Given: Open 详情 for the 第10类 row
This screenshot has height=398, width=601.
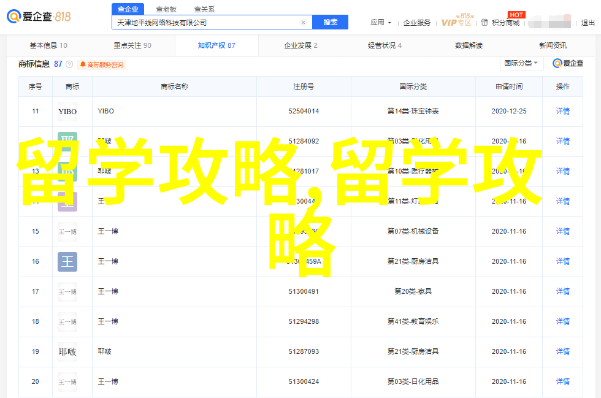Looking at the screenshot, I should (563, 171).
